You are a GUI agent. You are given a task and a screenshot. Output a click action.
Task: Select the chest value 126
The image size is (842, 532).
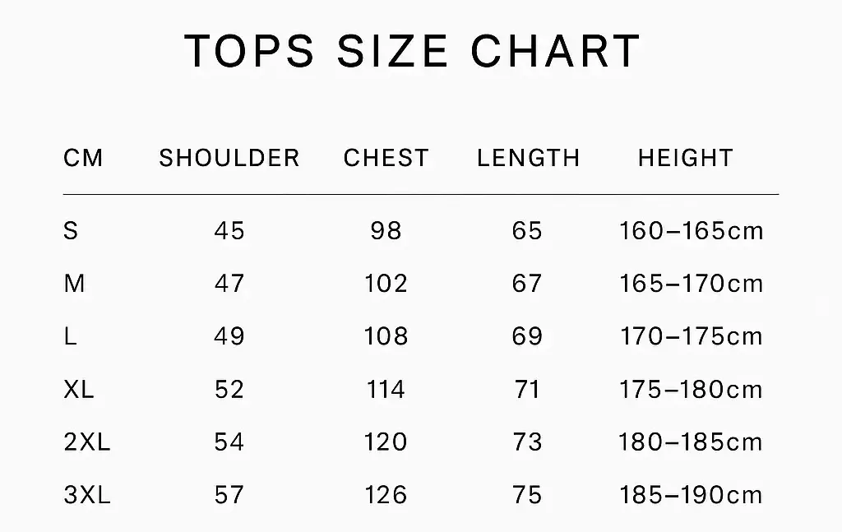click(x=386, y=495)
